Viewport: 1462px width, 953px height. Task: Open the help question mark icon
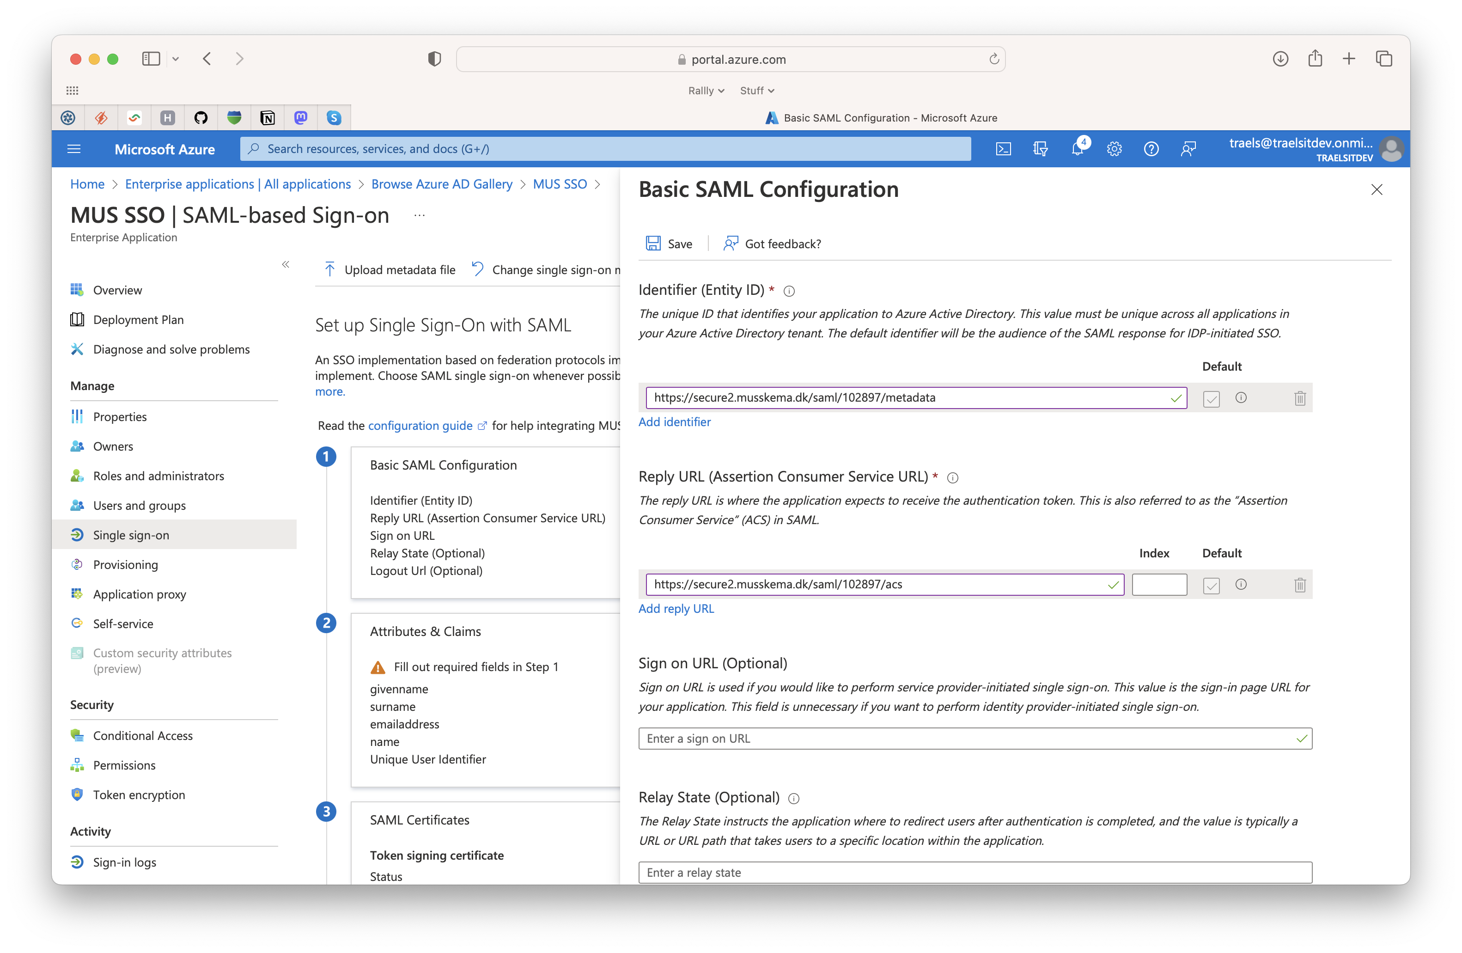[x=1151, y=149]
